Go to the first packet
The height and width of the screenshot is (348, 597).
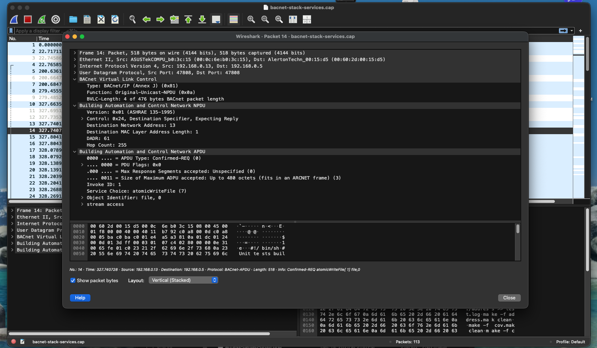[188, 19]
